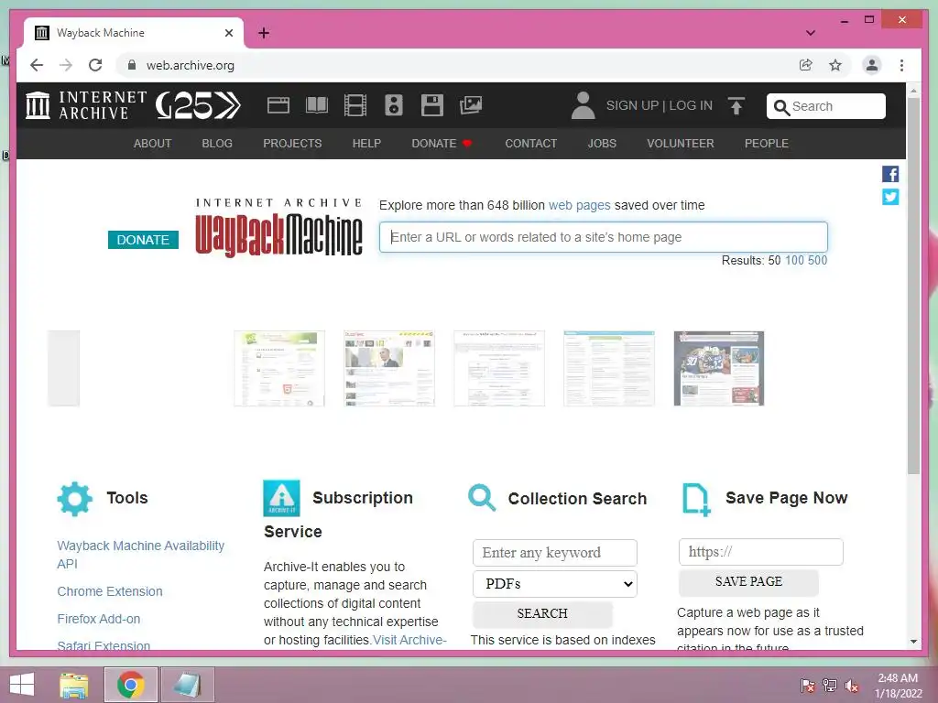Open the Web archive icon in header
The image size is (938, 703).
point(278,106)
